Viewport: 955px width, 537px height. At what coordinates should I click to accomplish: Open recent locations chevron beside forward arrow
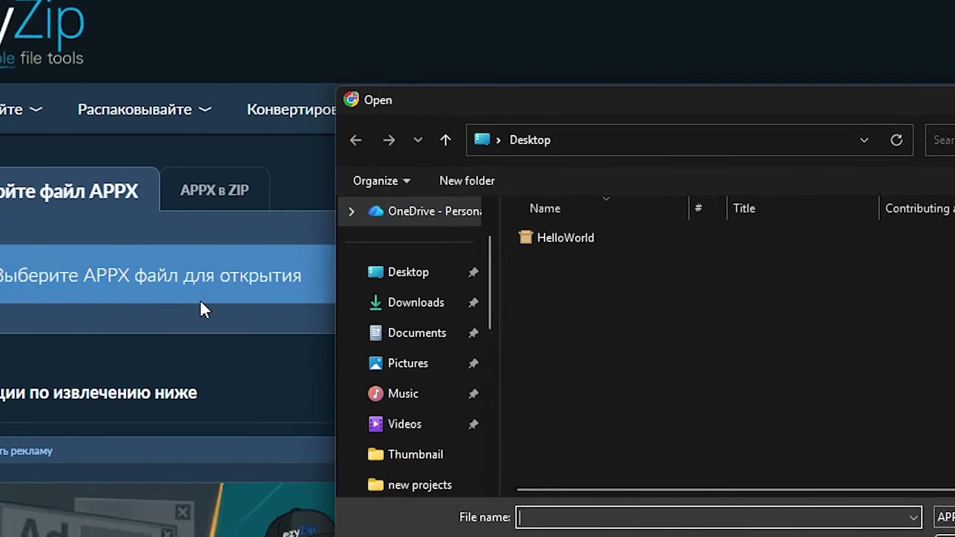[x=418, y=140]
